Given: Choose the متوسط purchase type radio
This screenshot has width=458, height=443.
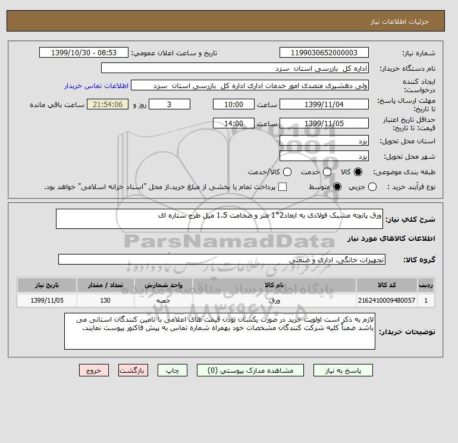Looking at the screenshot, I should (x=337, y=187).
